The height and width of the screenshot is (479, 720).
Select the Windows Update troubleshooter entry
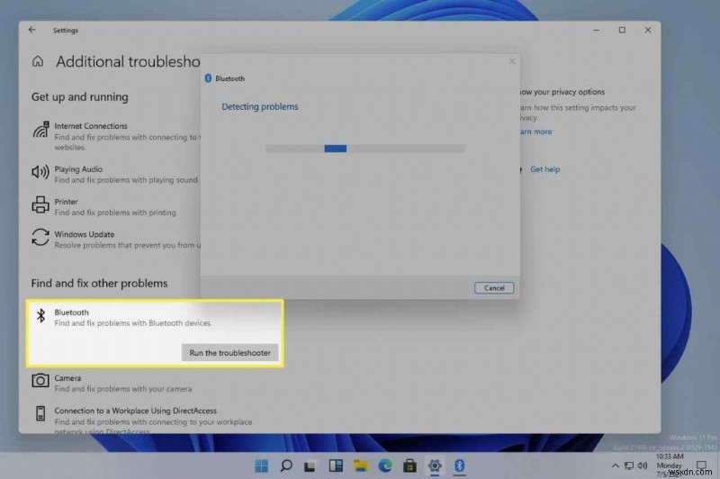pyautogui.click(x=116, y=239)
